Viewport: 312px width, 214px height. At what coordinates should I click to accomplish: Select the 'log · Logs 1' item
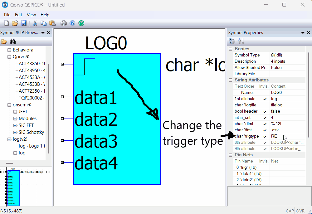[32, 146]
